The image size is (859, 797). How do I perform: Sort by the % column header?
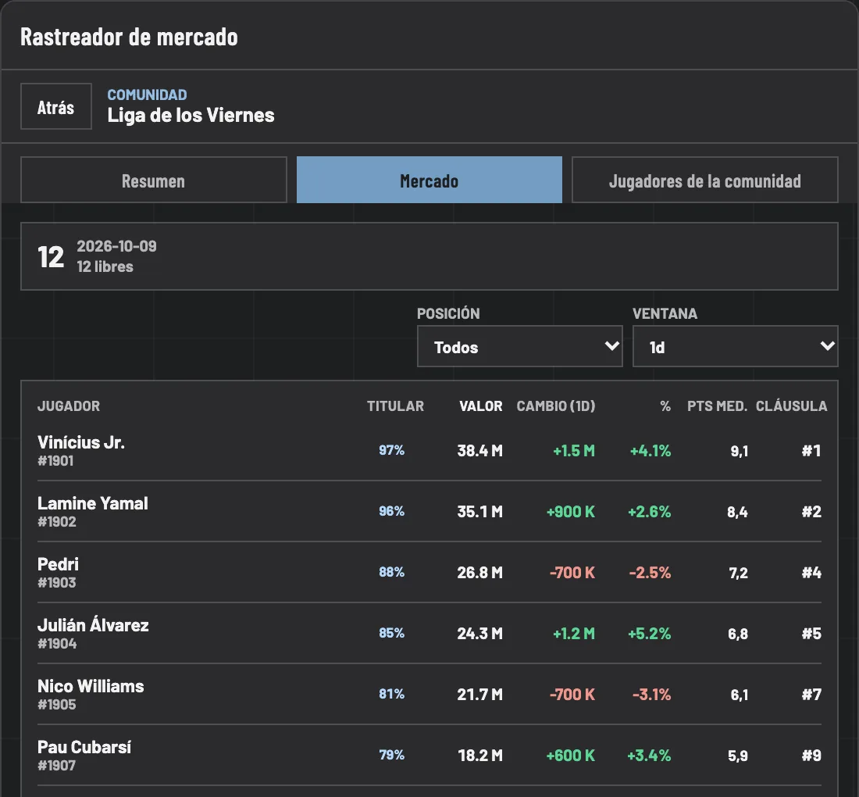click(665, 406)
